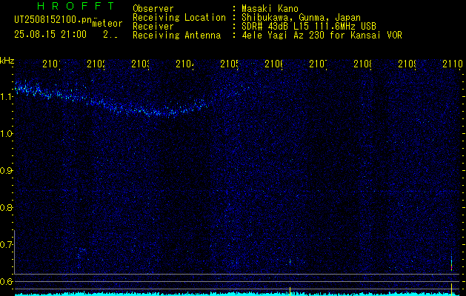Click the cyan noise level strip at bottom
The width and height of the screenshot is (466, 296).
coord(238,294)
